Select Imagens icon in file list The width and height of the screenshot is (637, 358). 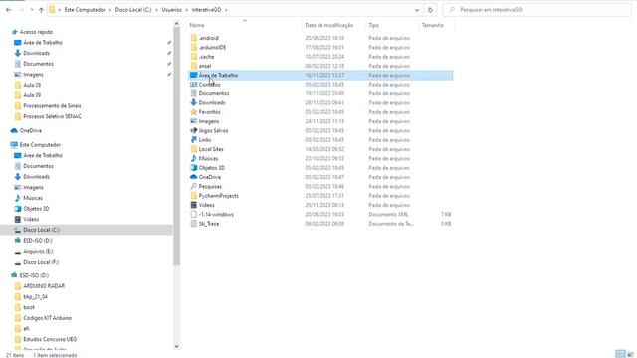[x=194, y=121]
